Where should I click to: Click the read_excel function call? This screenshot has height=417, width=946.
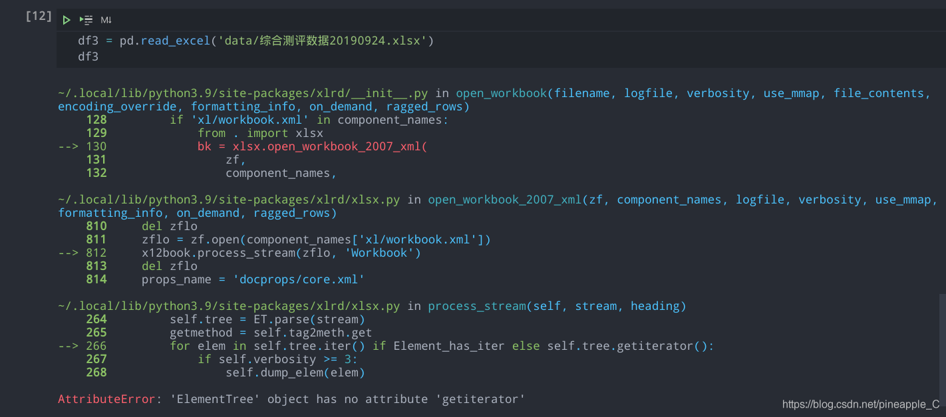(x=175, y=40)
